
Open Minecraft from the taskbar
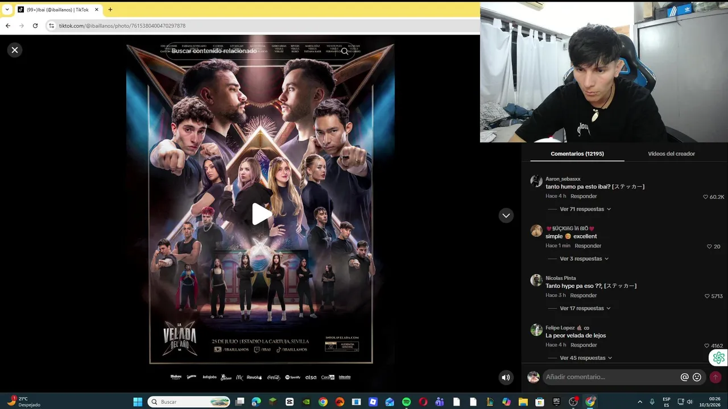(x=273, y=402)
